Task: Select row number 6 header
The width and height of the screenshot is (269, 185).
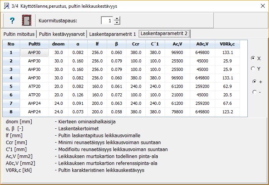Action: pyautogui.click(x=11, y=95)
